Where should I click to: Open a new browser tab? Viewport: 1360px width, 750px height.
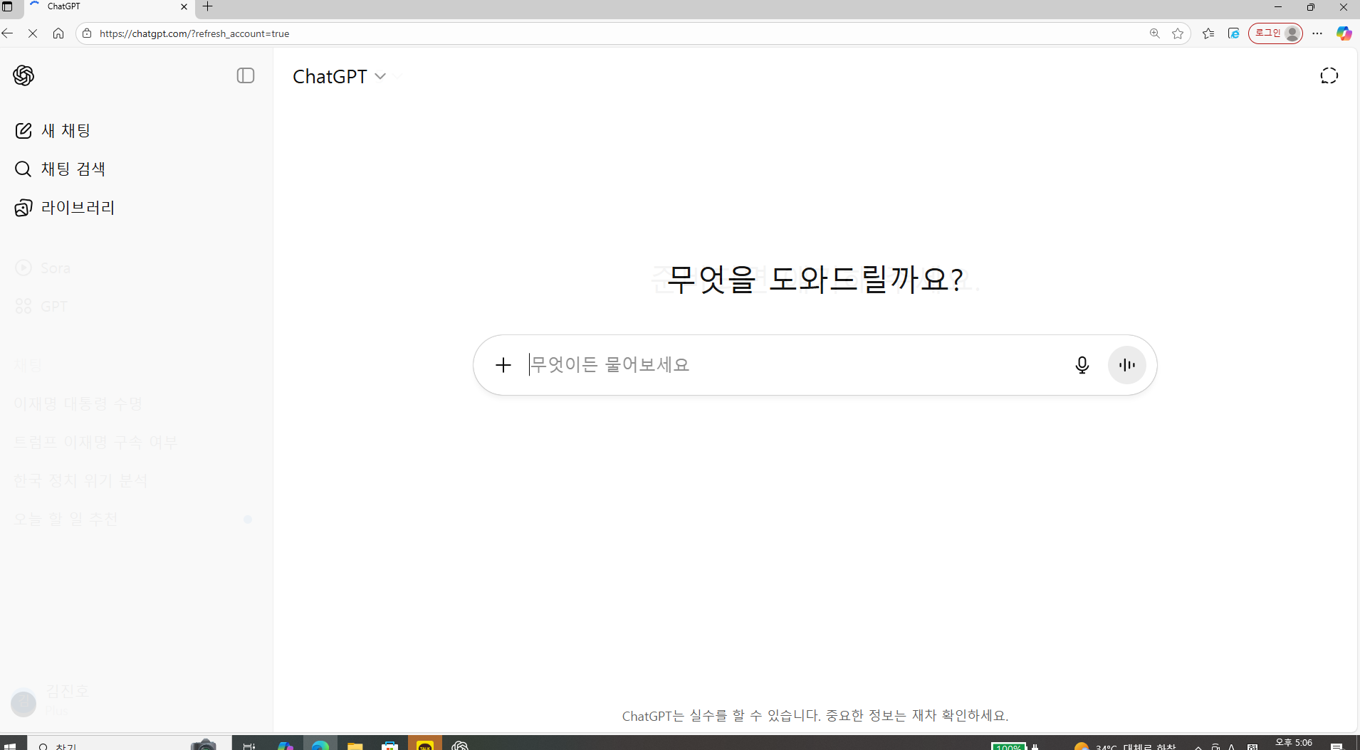click(x=208, y=6)
